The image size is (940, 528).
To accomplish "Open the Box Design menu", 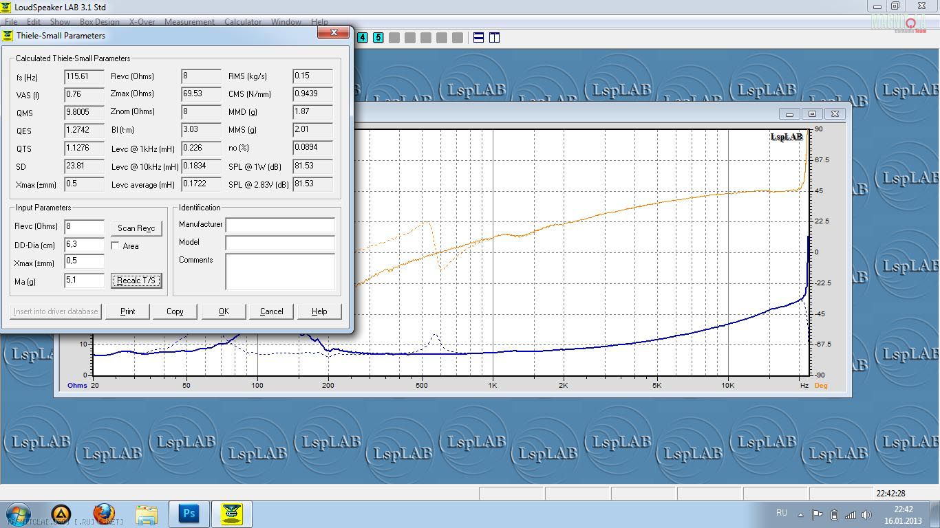I will click(100, 22).
